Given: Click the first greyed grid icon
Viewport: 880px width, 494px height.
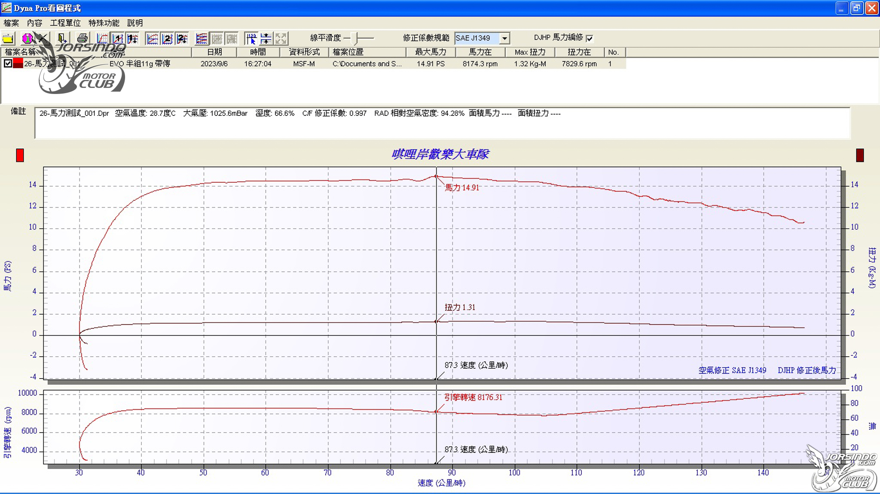Looking at the screenshot, I should click(217, 39).
